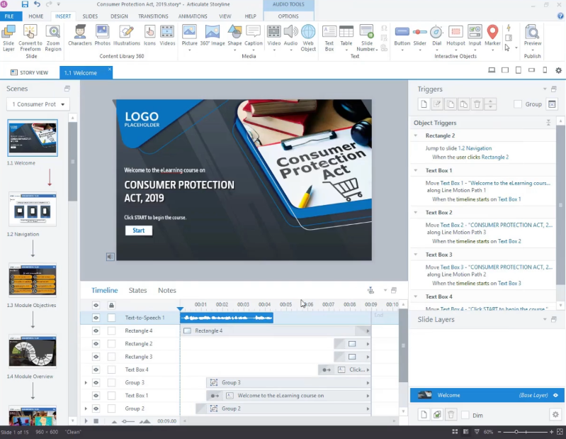Screen dimensions: 566x439
Task: Open the Notes tab
Action: tap(166, 291)
